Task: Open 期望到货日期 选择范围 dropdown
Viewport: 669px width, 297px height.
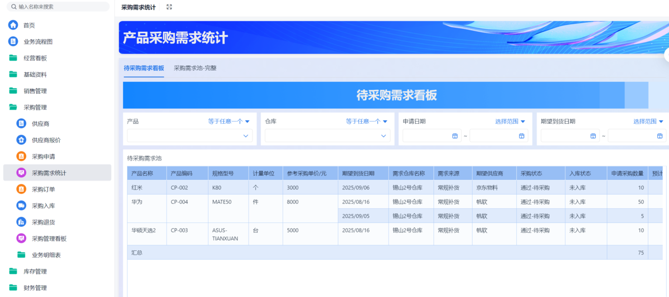Action: pyautogui.click(x=648, y=121)
